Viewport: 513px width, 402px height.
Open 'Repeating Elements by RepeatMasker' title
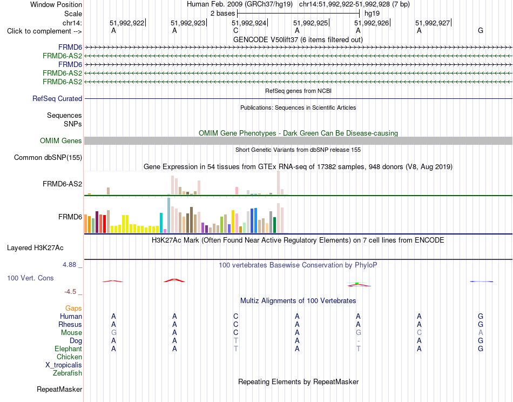coord(298,382)
